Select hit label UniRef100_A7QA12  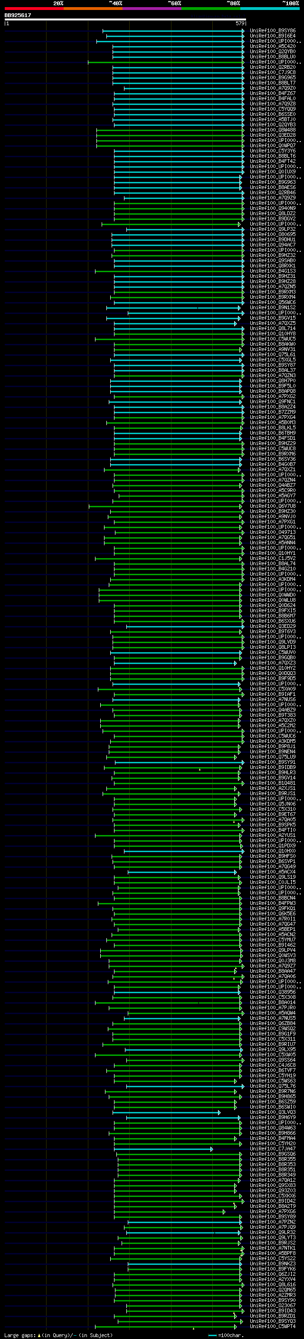coord(272,1180)
